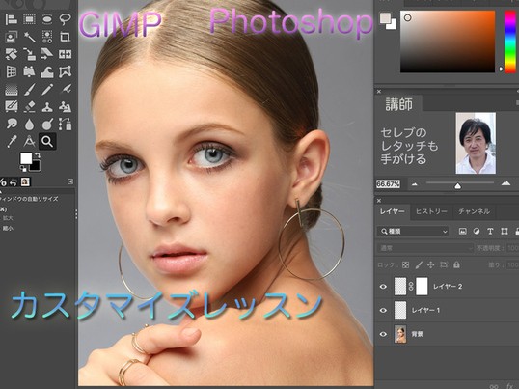The width and height of the screenshot is (519, 389).
Task: Select the Cage Transform tool
Action: (x=66, y=71)
